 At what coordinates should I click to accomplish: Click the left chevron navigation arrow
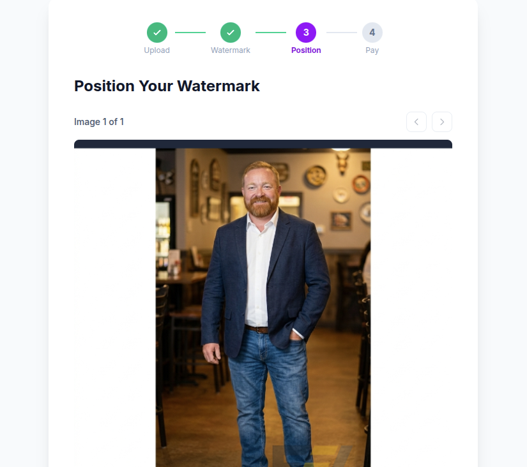[416, 121]
